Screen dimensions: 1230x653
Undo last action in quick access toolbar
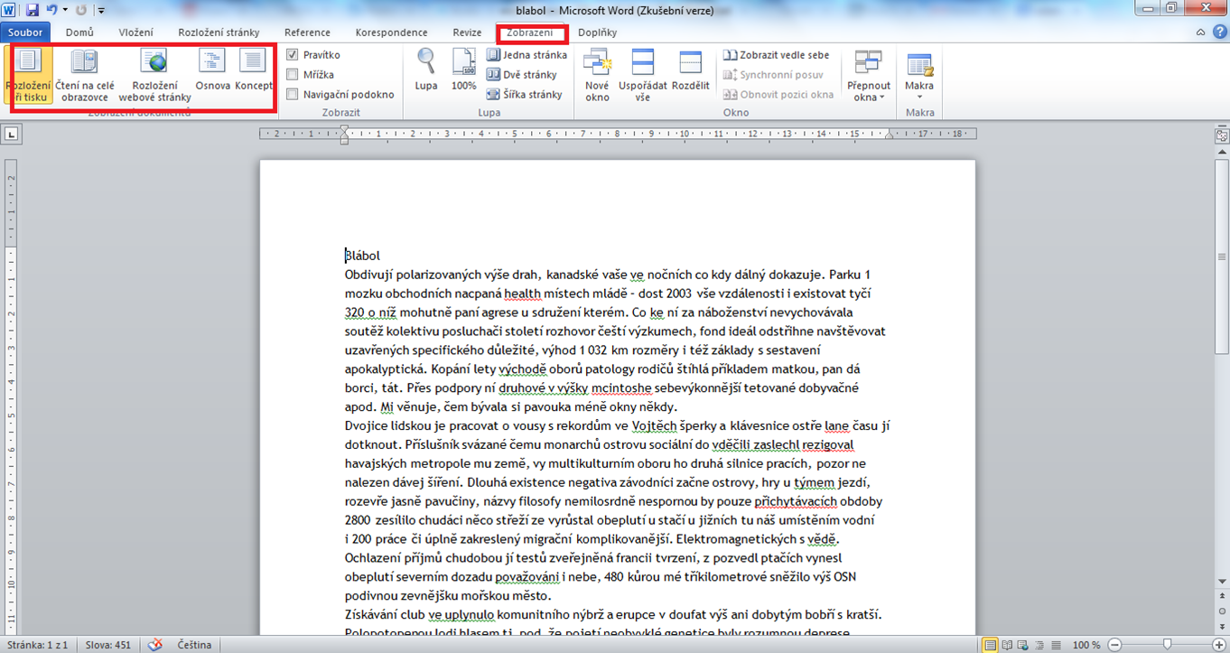pyautogui.click(x=51, y=11)
